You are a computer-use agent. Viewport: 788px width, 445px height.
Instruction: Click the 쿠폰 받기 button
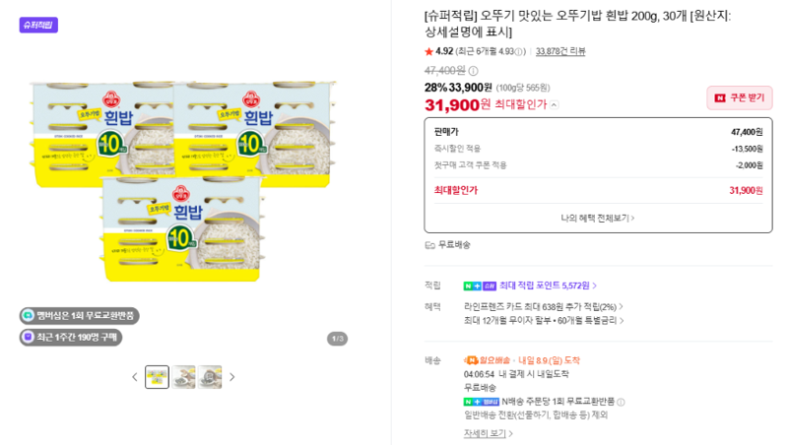[740, 97]
